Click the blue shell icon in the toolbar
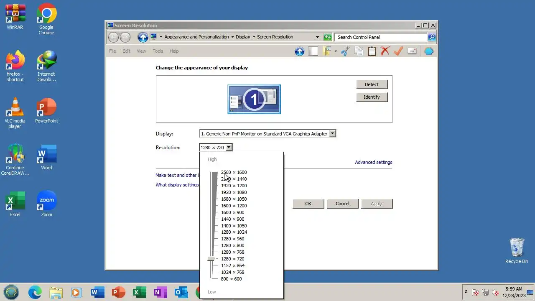This screenshot has height=301, width=535. point(429,51)
